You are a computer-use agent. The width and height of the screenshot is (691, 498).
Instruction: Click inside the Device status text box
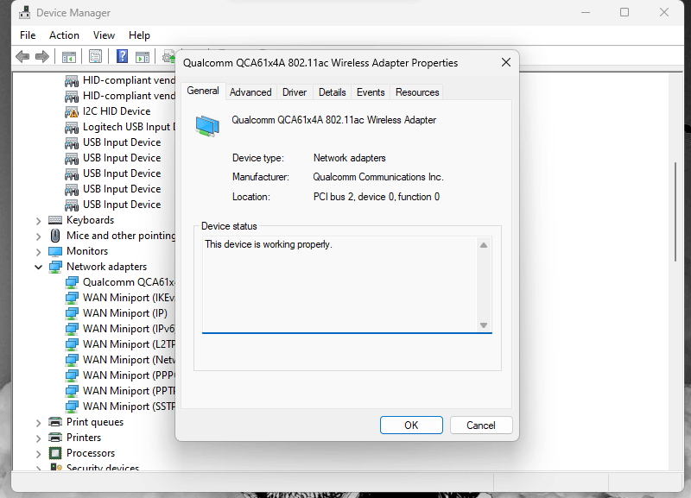[x=339, y=285]
